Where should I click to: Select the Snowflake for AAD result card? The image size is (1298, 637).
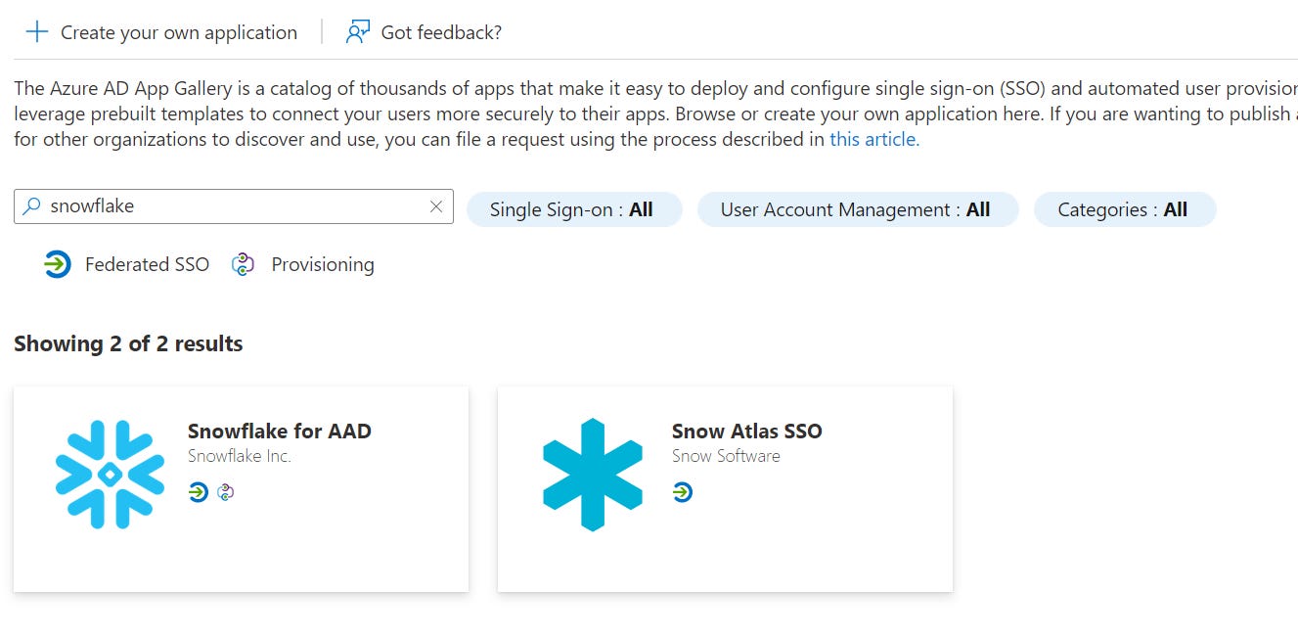241,487
